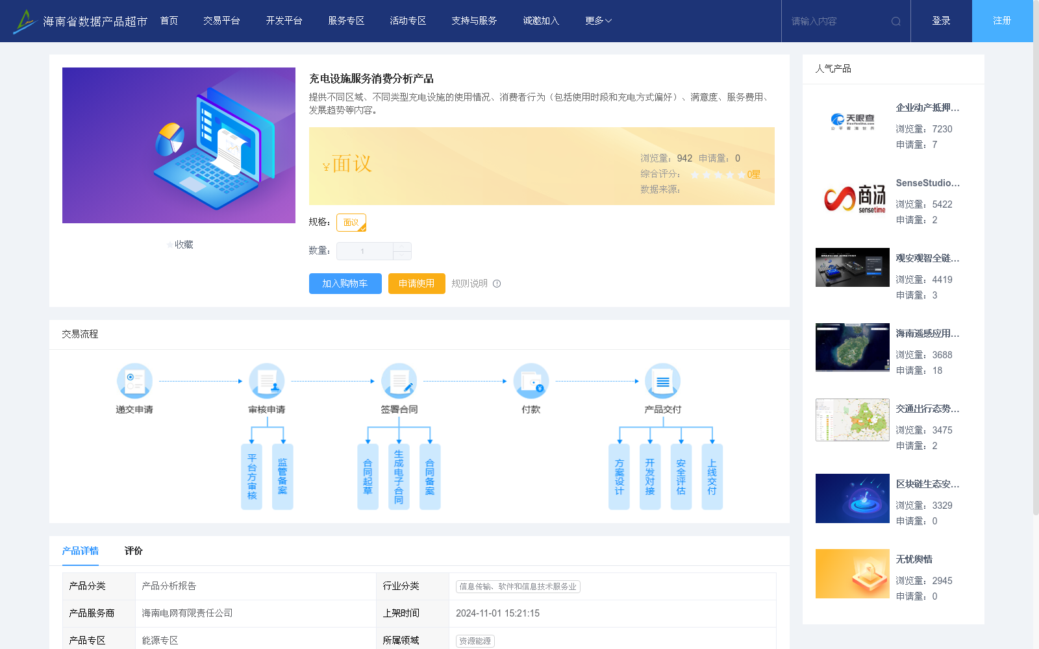This screenshot has height=649, width=1039.
Task: Click 海南电网有限责任公司 provider text
Action: click(x=187, y=613)
